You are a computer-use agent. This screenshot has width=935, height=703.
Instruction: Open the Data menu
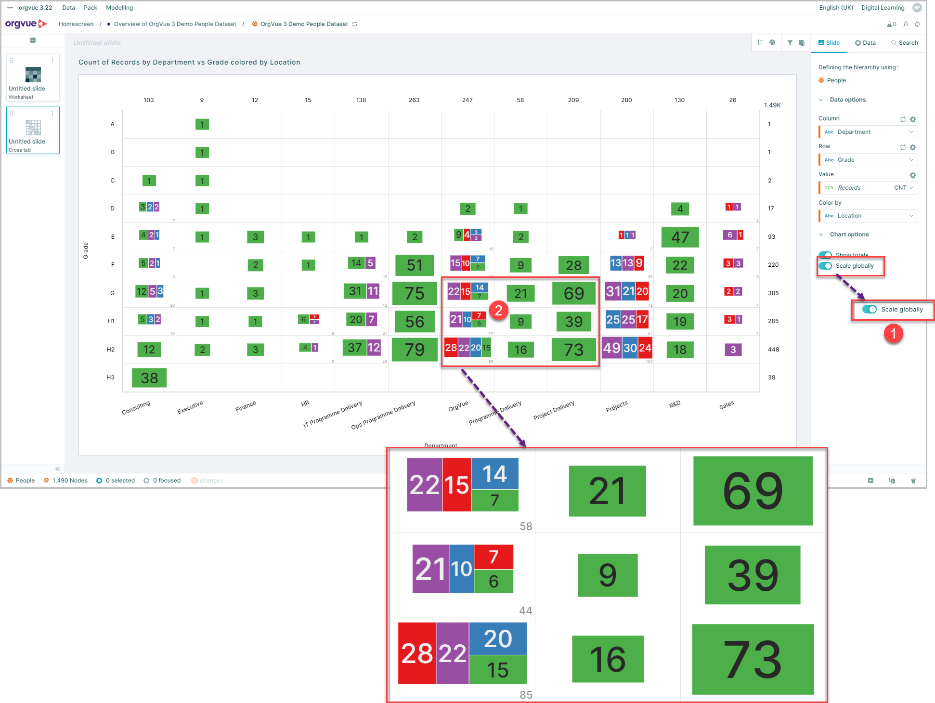pyautogui.click(x=68, y=8)
